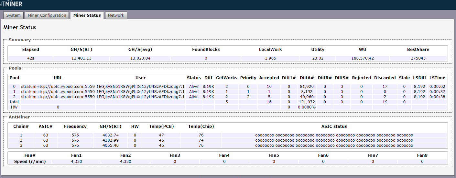Click the Fan1 speed value
Image resolution: width=456 pixels, height=178 pixels.
(x=76, y=162)
